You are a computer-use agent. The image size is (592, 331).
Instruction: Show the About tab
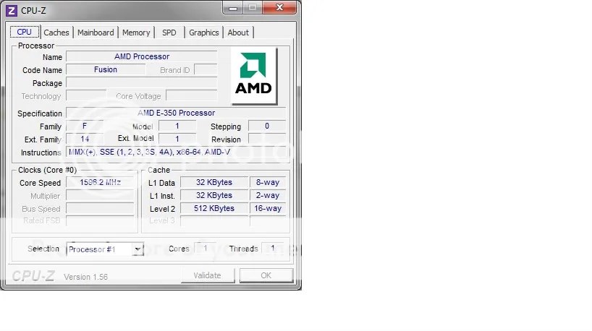(238, 33)
